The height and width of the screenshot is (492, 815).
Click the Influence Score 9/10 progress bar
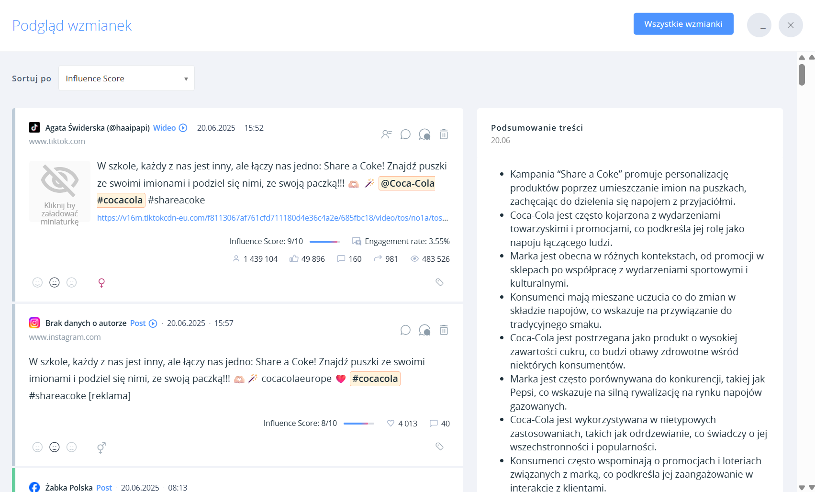click(324, 241)
